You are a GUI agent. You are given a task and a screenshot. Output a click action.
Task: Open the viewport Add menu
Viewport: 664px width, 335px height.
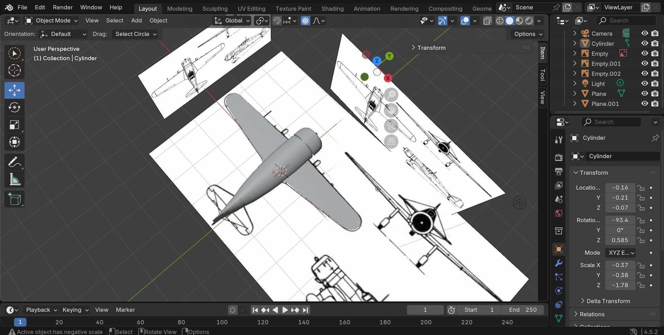[136, 21]
